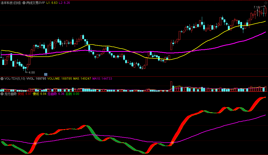Click the MA5: 149247 value
Screen dimensions: 268x155
[x=82, y=79]
